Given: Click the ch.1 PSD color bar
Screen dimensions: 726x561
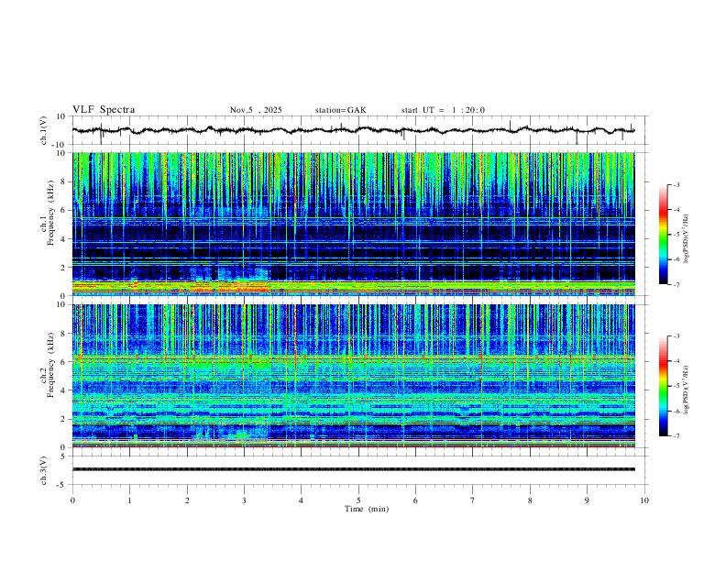Looking at the screenshot, I should [x=663, y=235].
